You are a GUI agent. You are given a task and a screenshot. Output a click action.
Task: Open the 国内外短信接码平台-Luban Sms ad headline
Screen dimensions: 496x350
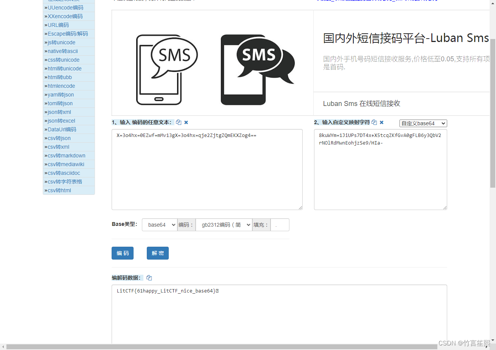click(406, 38)
